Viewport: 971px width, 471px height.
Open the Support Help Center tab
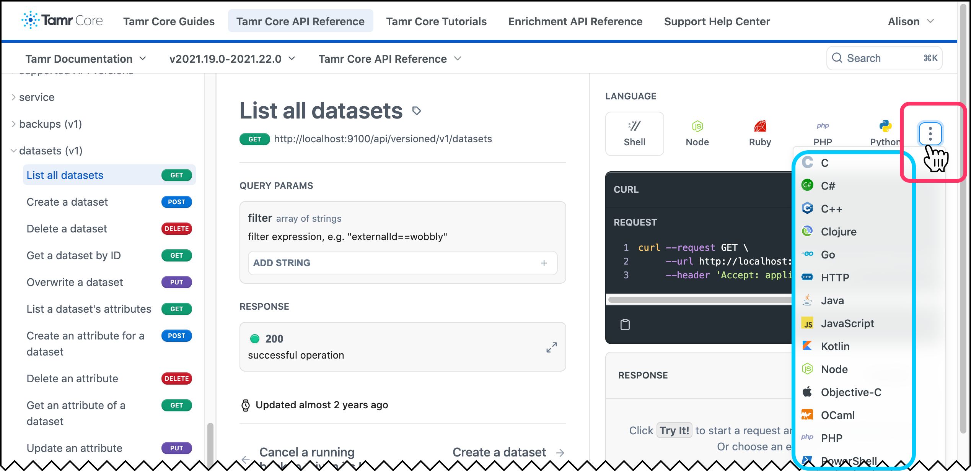(x=717, y=21)
